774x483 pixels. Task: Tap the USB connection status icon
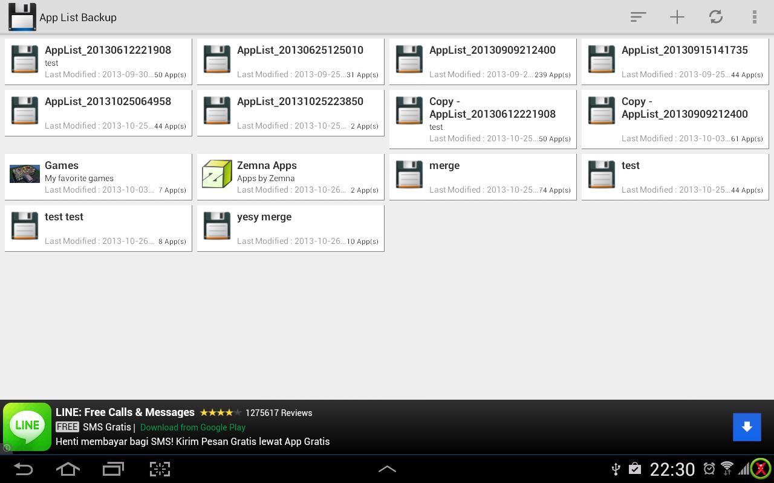616,469
